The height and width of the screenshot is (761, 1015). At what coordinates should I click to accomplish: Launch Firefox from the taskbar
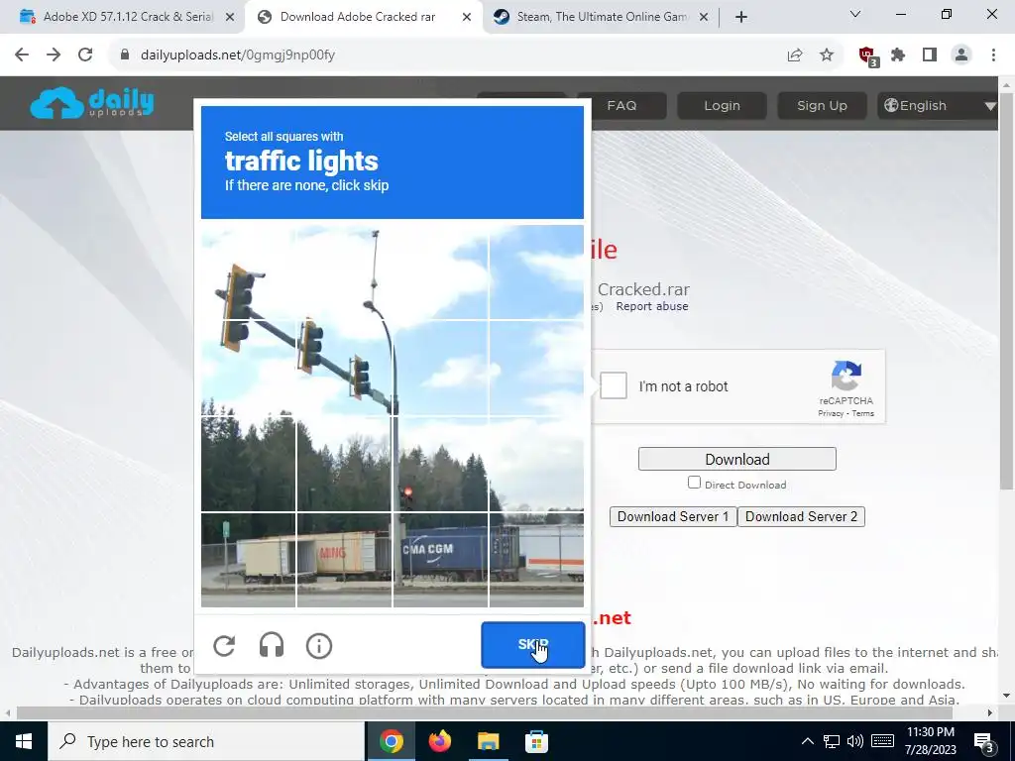(x=439, y=741)
